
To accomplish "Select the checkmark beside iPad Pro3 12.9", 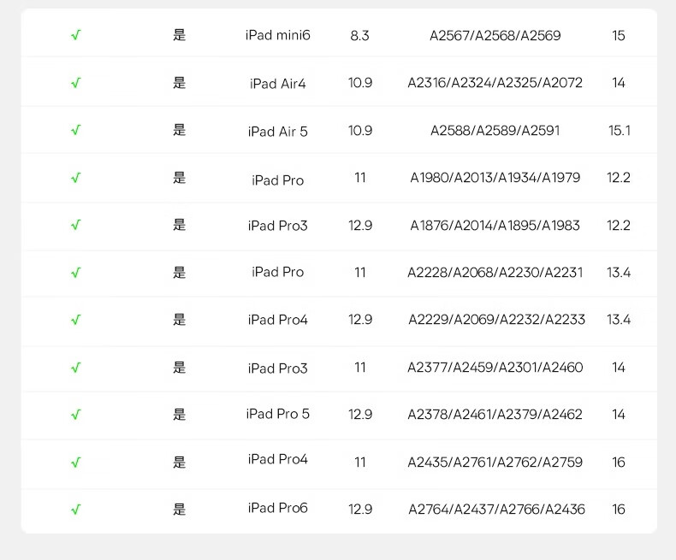I will point(76,225).
